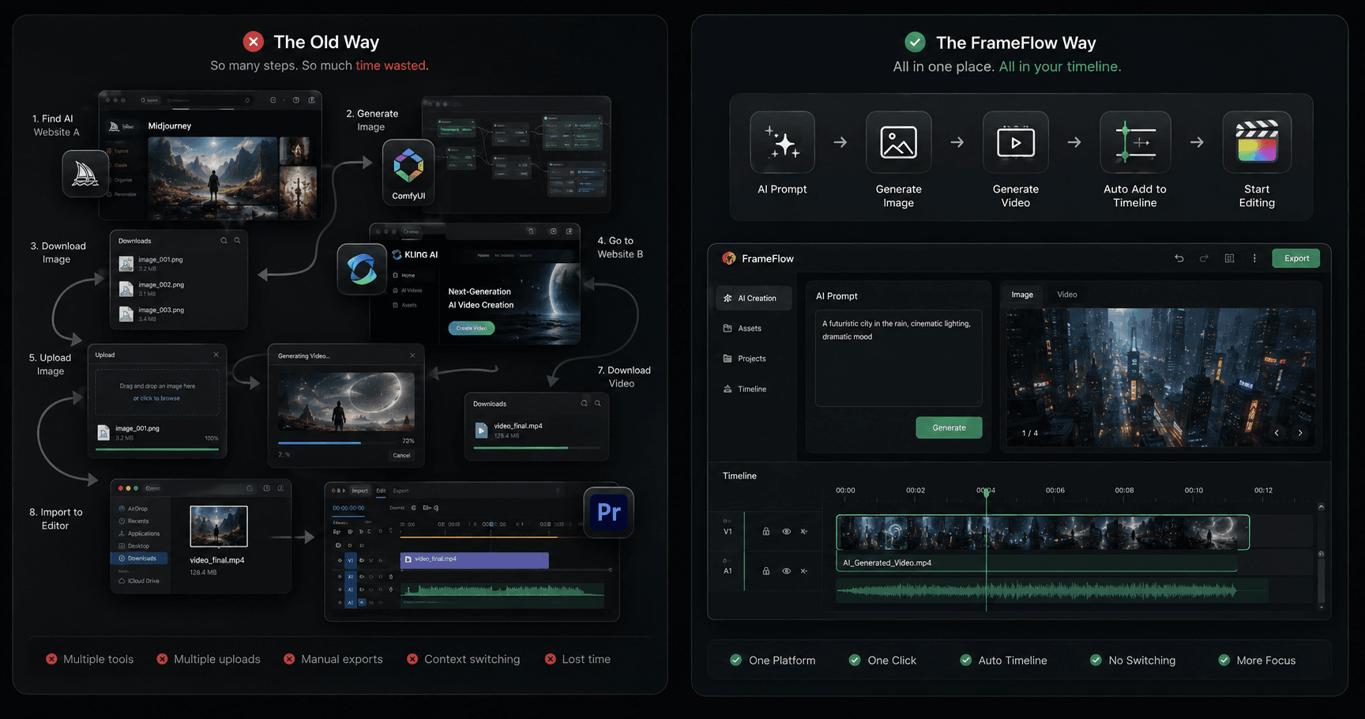Cancel the video generation

click(x=401, y=455)
